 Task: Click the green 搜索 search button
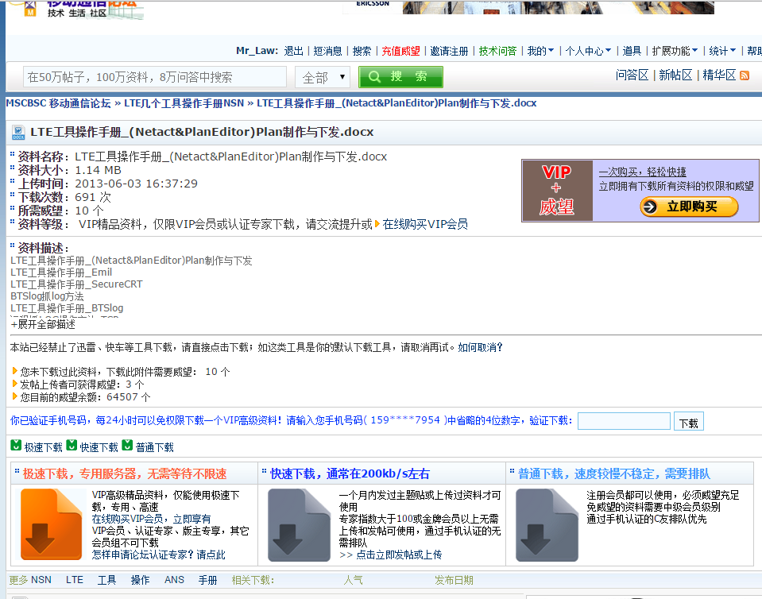point(400,77)
